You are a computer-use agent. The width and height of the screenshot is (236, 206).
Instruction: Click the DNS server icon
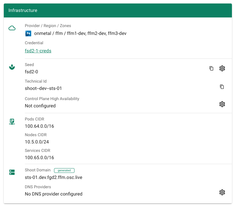[12, 172]
